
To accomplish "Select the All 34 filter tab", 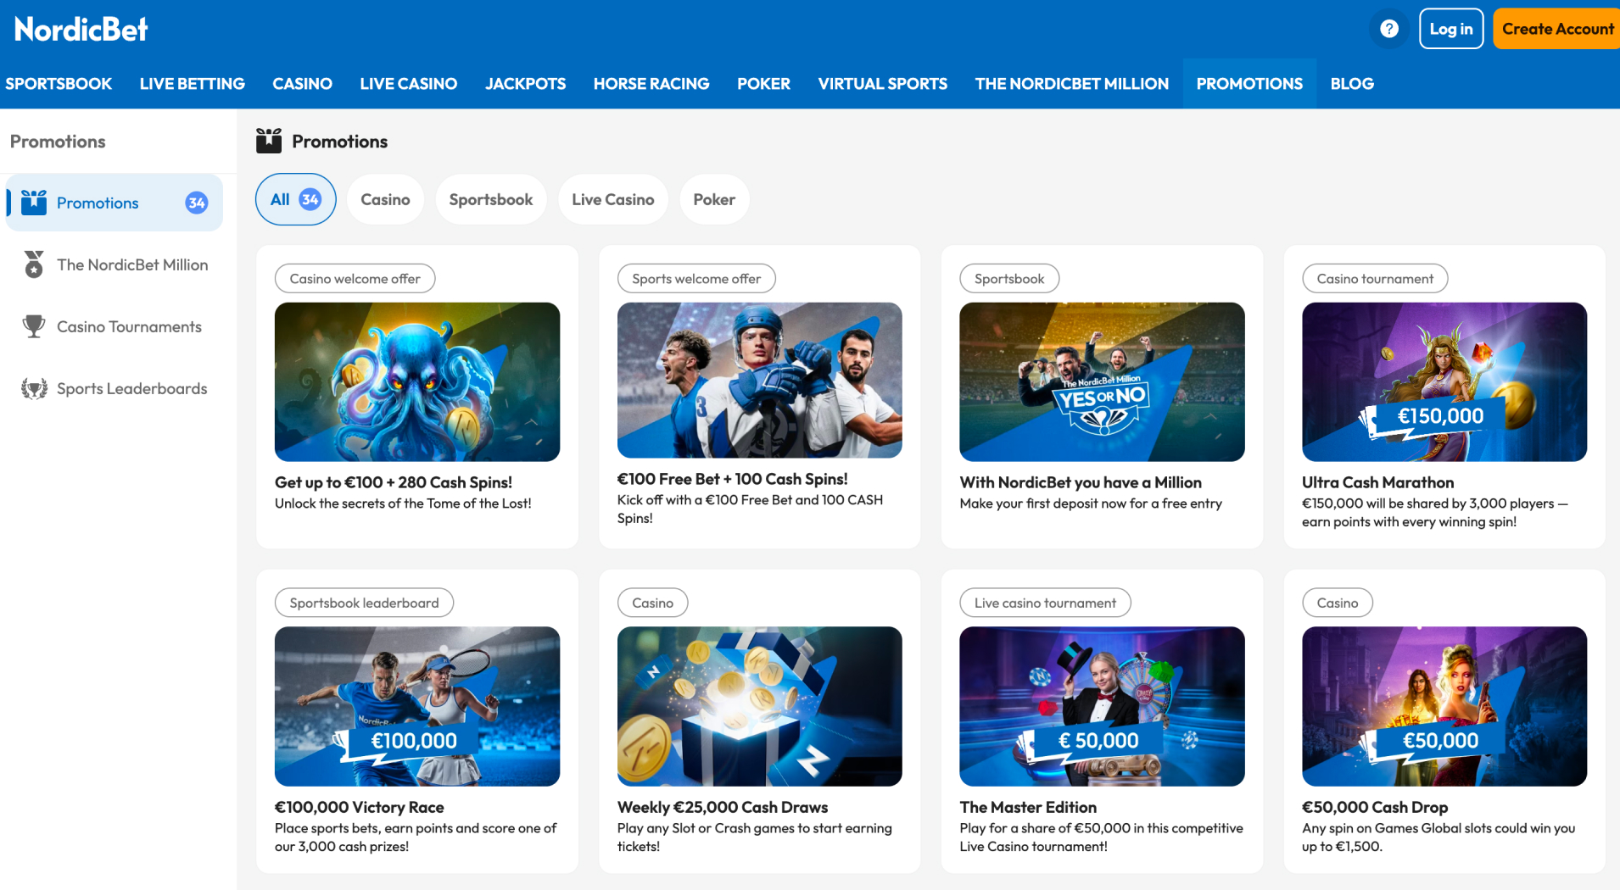I will [296, 199].
